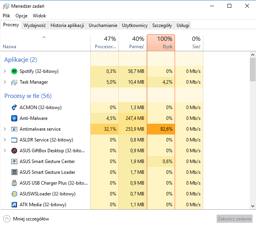
Task: Click the 32,1% processor usage cell
Action: click(x=104, y=129)
